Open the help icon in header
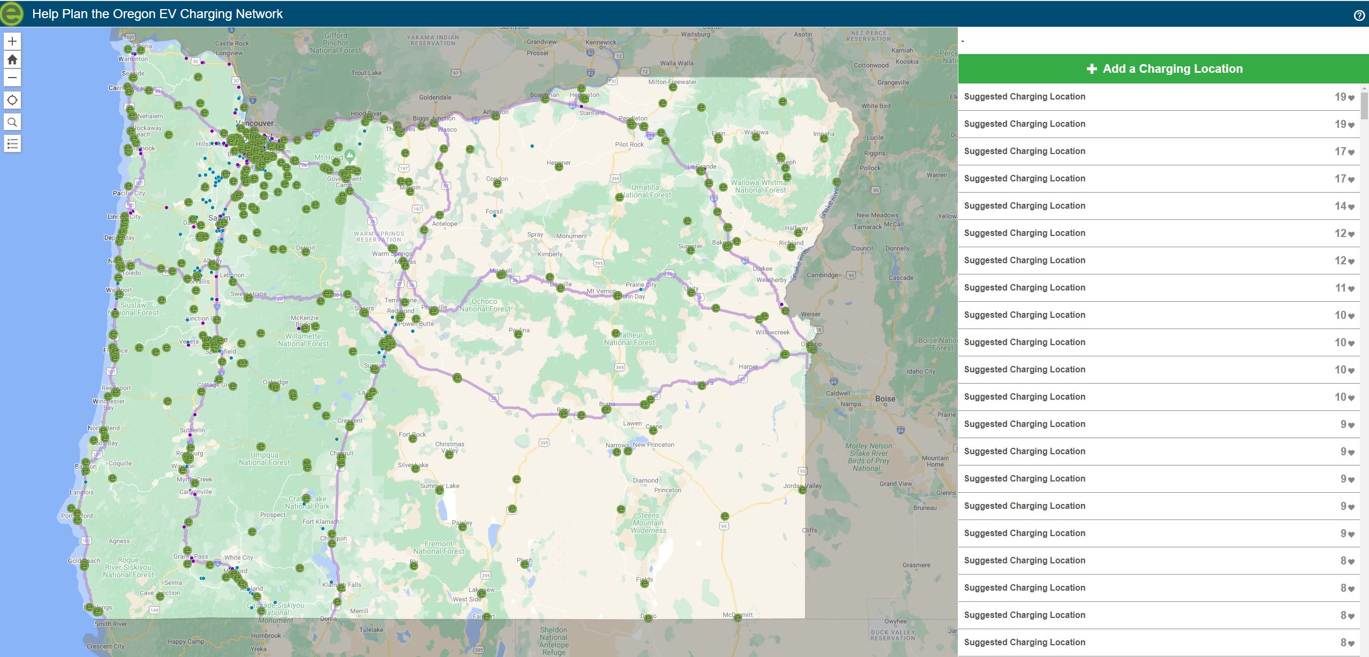This screenshot has height=657, width=1369. click(x=1359, y=16)
